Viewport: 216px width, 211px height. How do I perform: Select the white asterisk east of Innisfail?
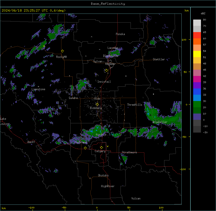126,76
